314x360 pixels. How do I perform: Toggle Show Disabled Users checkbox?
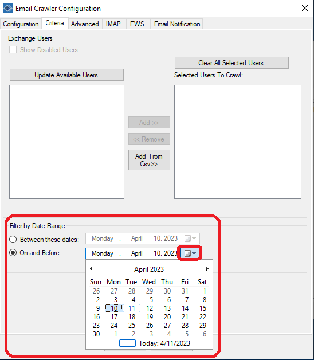coord(13,50)
